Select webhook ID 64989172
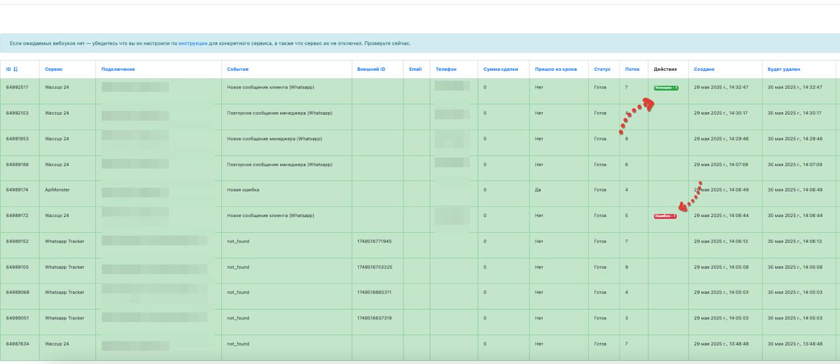 click(x=16, y=215)
